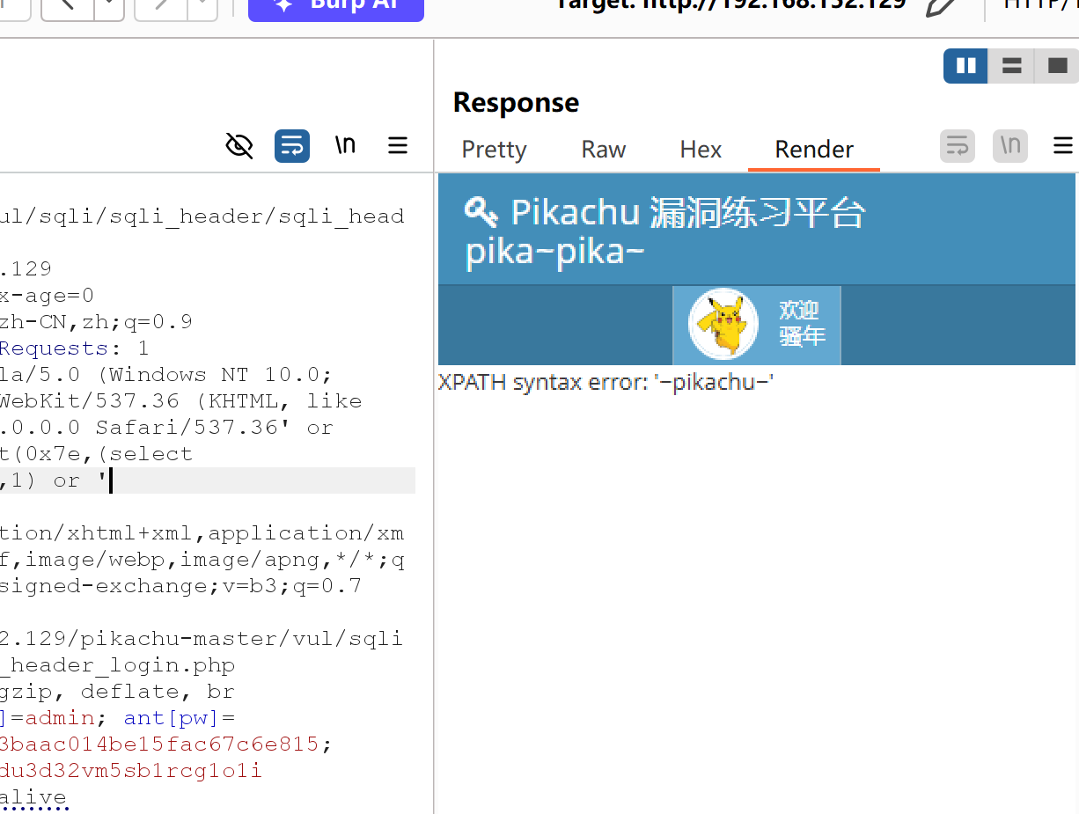Screen dimensions: 1079x814
Task: Place cursor at end of ",1) or '" line
Action: pyautogui.click(x=113, y=480)
